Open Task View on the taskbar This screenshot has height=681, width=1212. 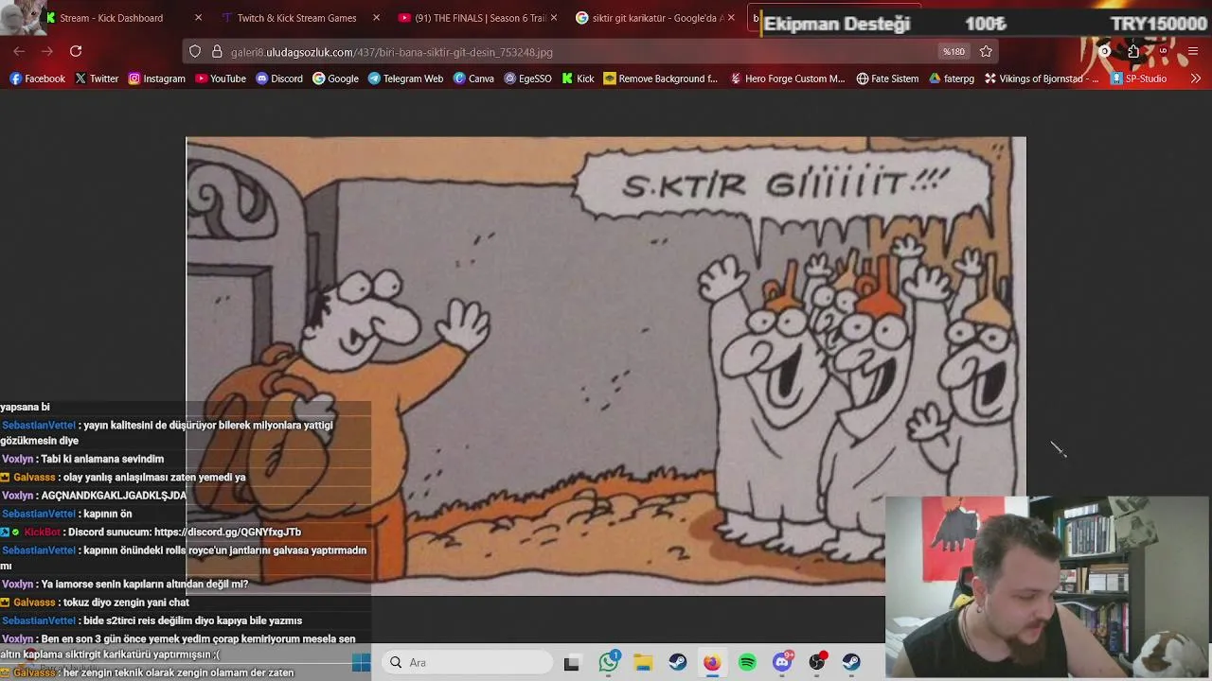pyautogui.click(x=571, y=663)
